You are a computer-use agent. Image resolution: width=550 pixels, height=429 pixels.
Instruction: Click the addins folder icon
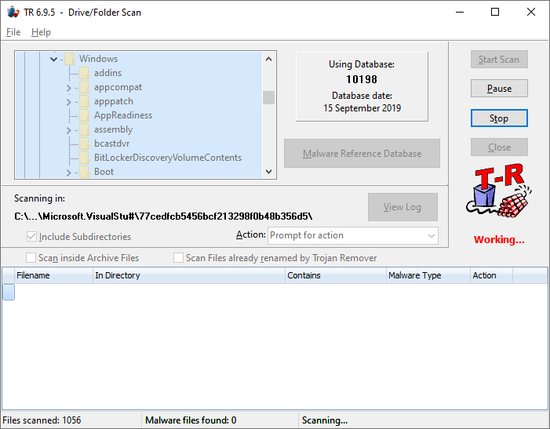(84, 73)
